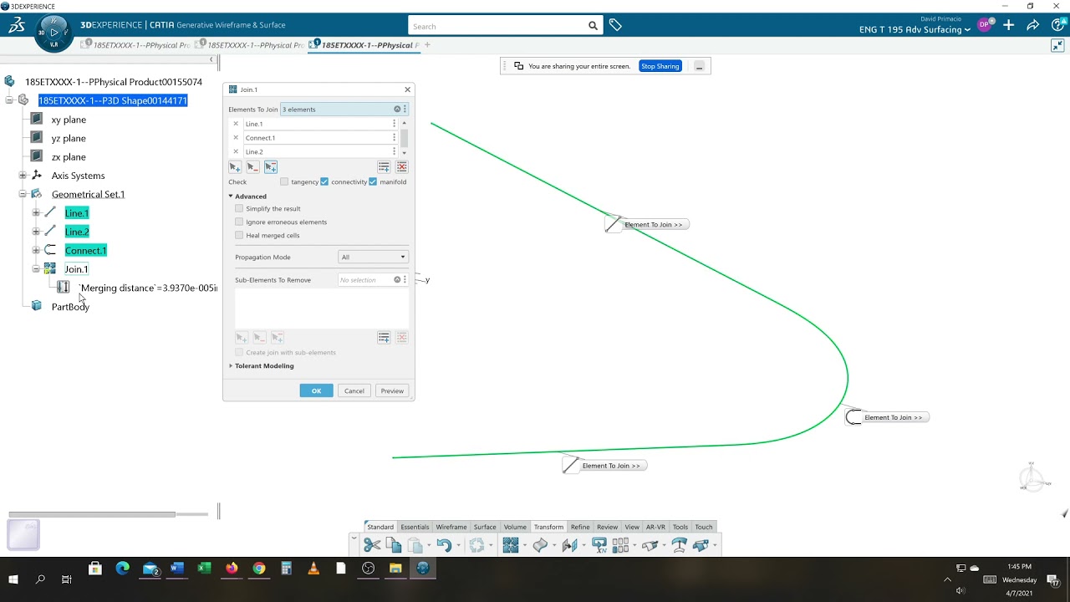This screenshot has width=1070, height=602.
Task: Click the Cut scissors icon in toolbar
Action: click(372, 545)
